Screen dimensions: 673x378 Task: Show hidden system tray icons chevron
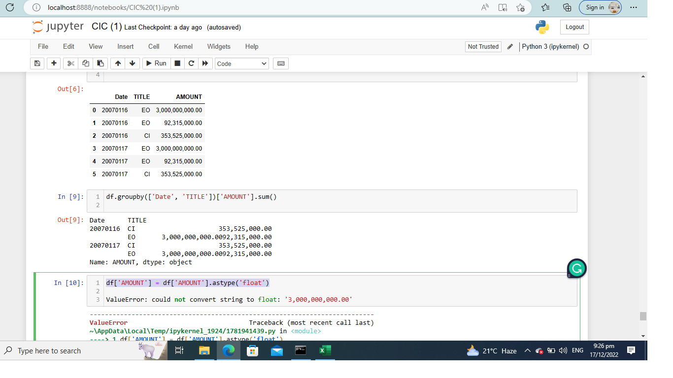[527, 351]
